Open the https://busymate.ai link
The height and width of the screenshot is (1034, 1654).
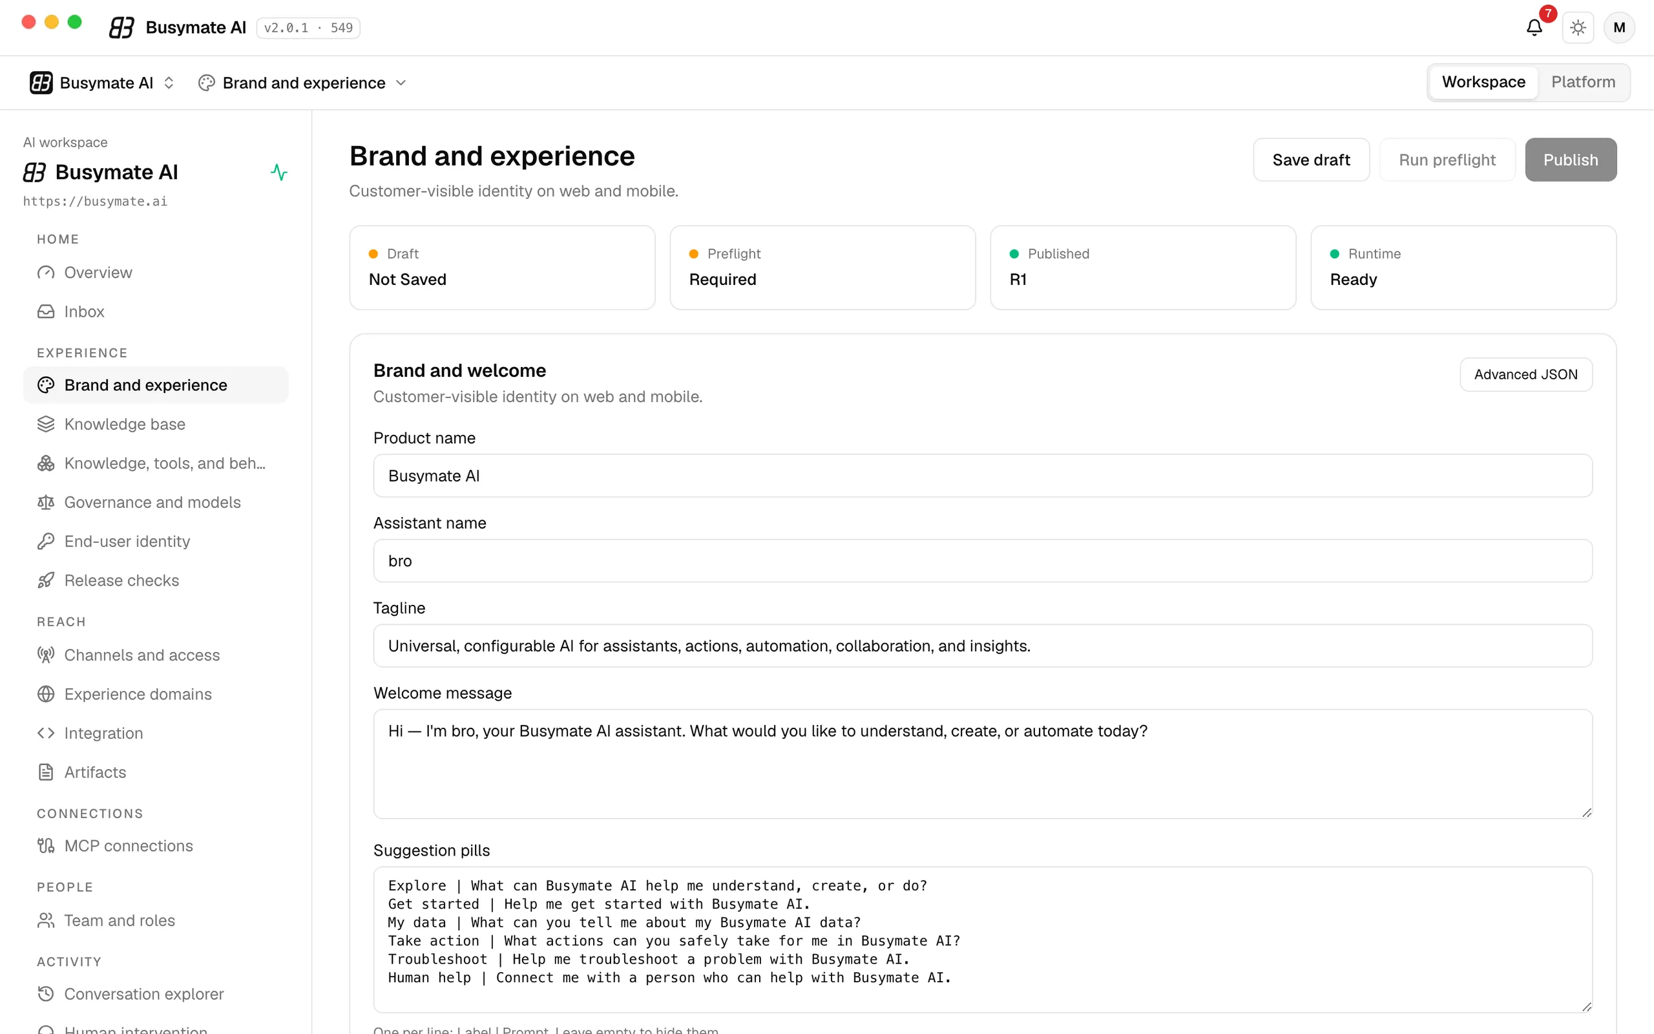[x=95, y=201]
